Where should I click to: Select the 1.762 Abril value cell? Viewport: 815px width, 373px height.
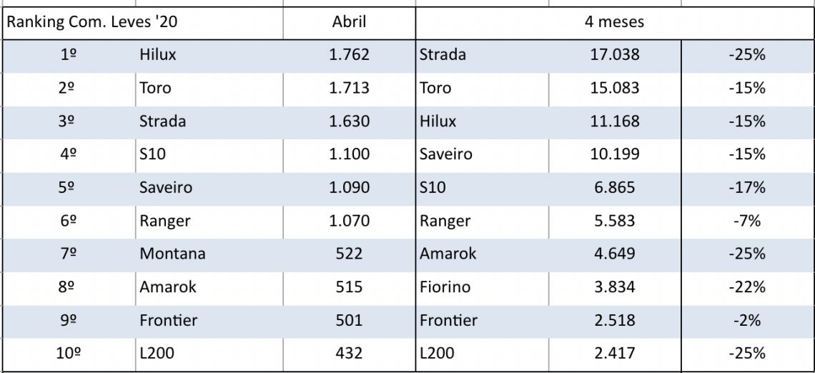[349, 55]
